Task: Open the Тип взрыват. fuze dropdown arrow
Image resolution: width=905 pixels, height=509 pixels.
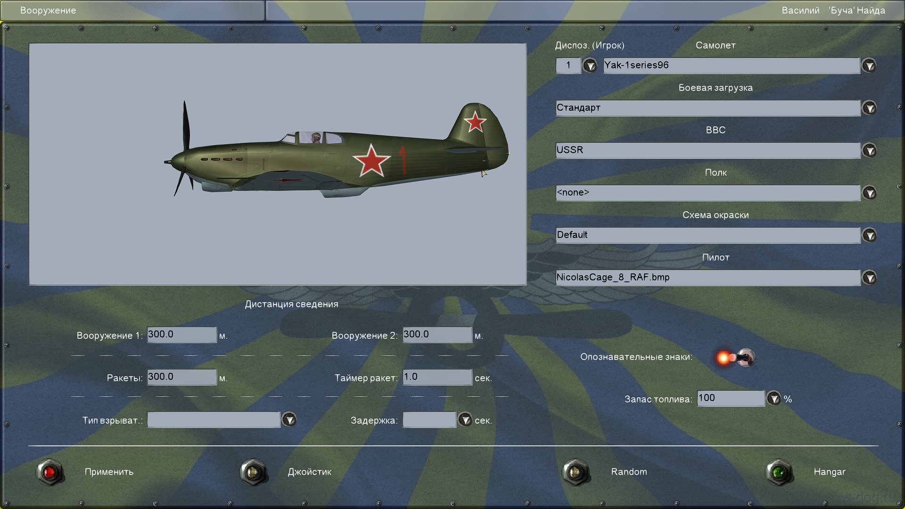Action: 289,419
